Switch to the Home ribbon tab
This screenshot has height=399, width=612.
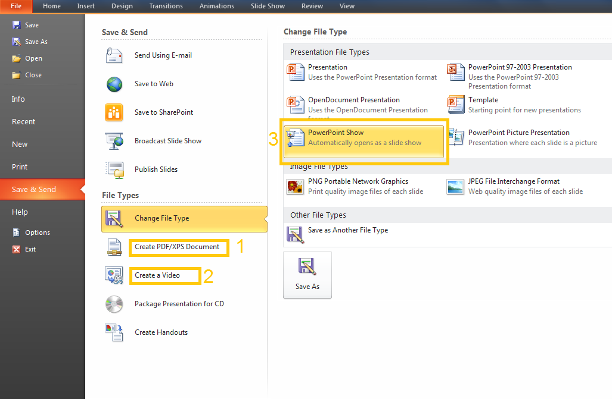[x=52, y=6]
